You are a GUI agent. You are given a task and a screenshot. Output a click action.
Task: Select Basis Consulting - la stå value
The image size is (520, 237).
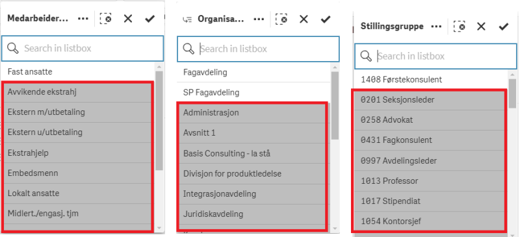click(x=253, y=153)
